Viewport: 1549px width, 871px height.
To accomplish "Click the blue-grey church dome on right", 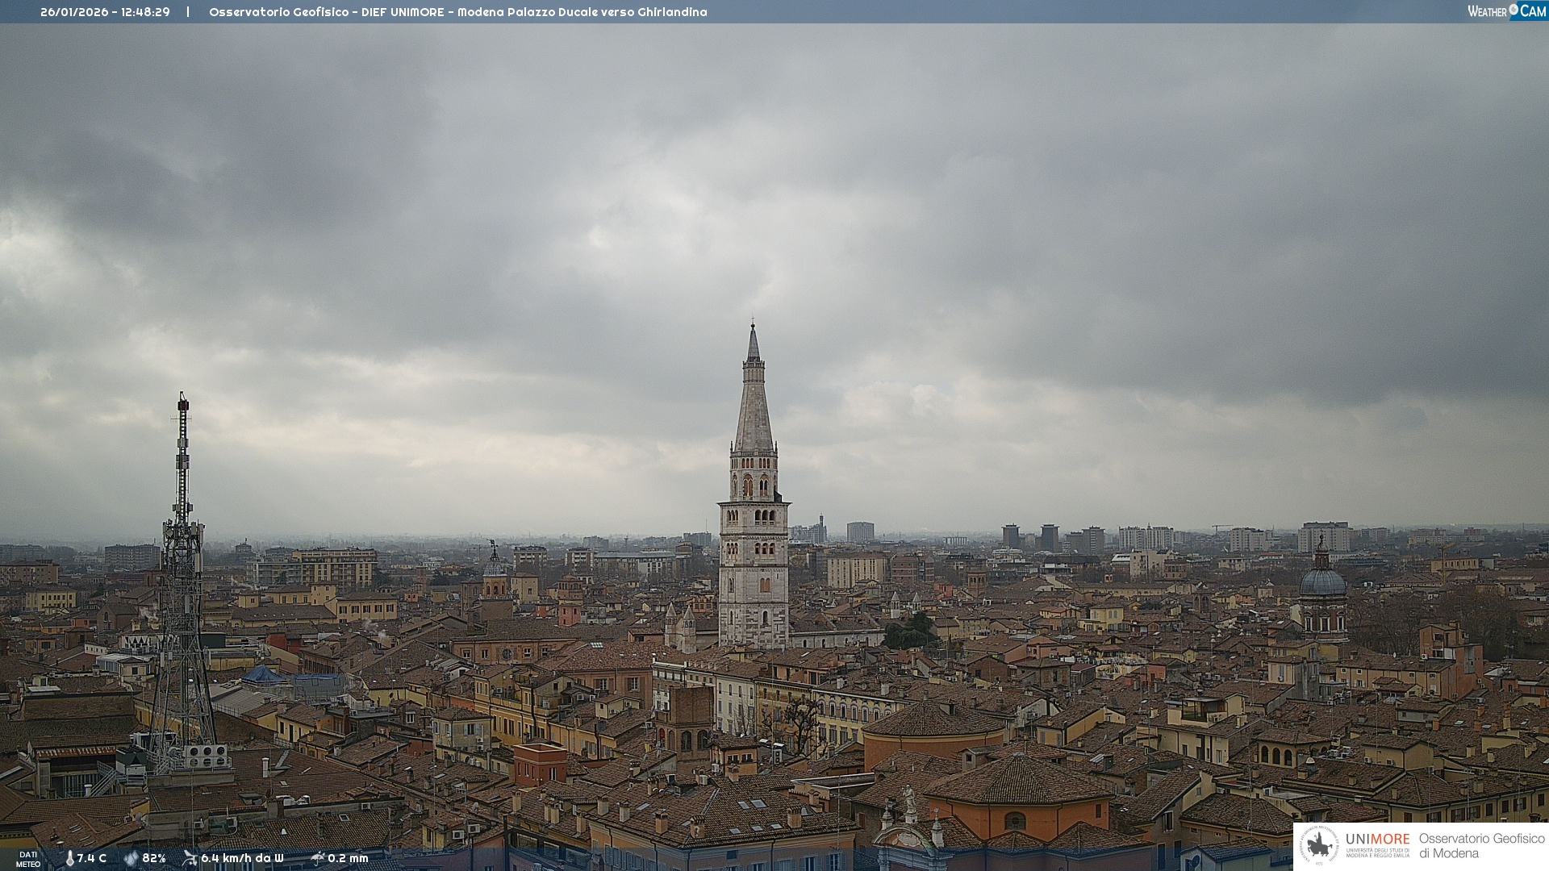I will (1322, 582).
